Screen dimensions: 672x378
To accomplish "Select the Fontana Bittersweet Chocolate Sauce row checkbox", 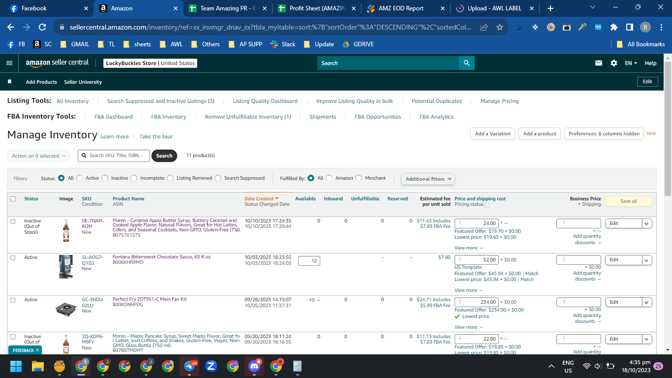I will click(x=13, y=258).
